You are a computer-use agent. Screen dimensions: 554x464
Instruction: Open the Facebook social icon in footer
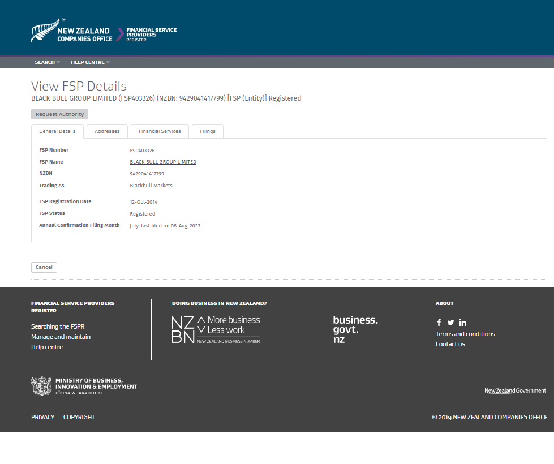[x=439, y=323]
